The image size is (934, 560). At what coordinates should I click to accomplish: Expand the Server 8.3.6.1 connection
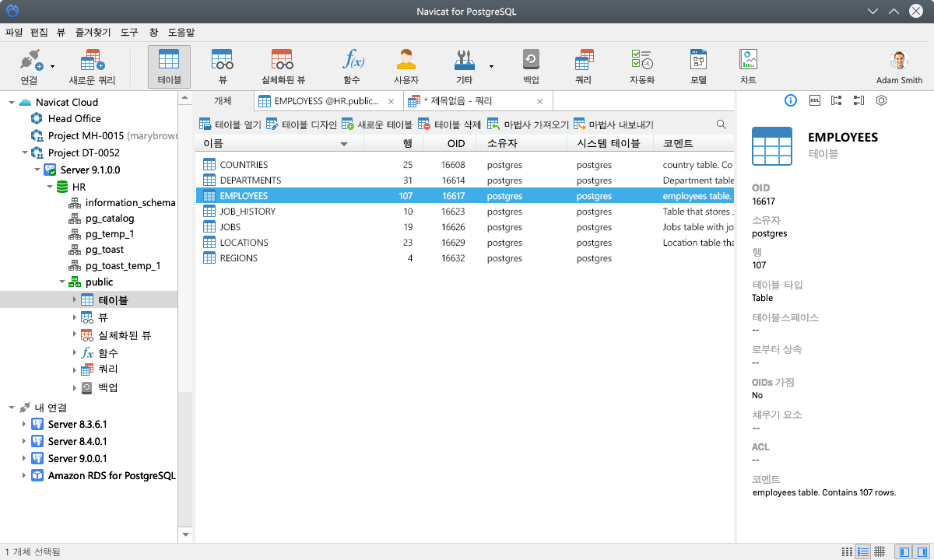pos(24,425)
